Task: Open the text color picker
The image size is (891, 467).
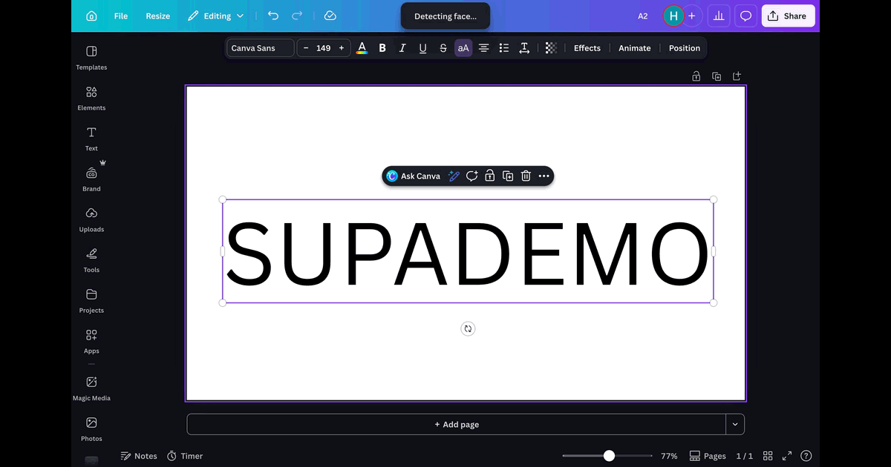Action: coord(362,48)
